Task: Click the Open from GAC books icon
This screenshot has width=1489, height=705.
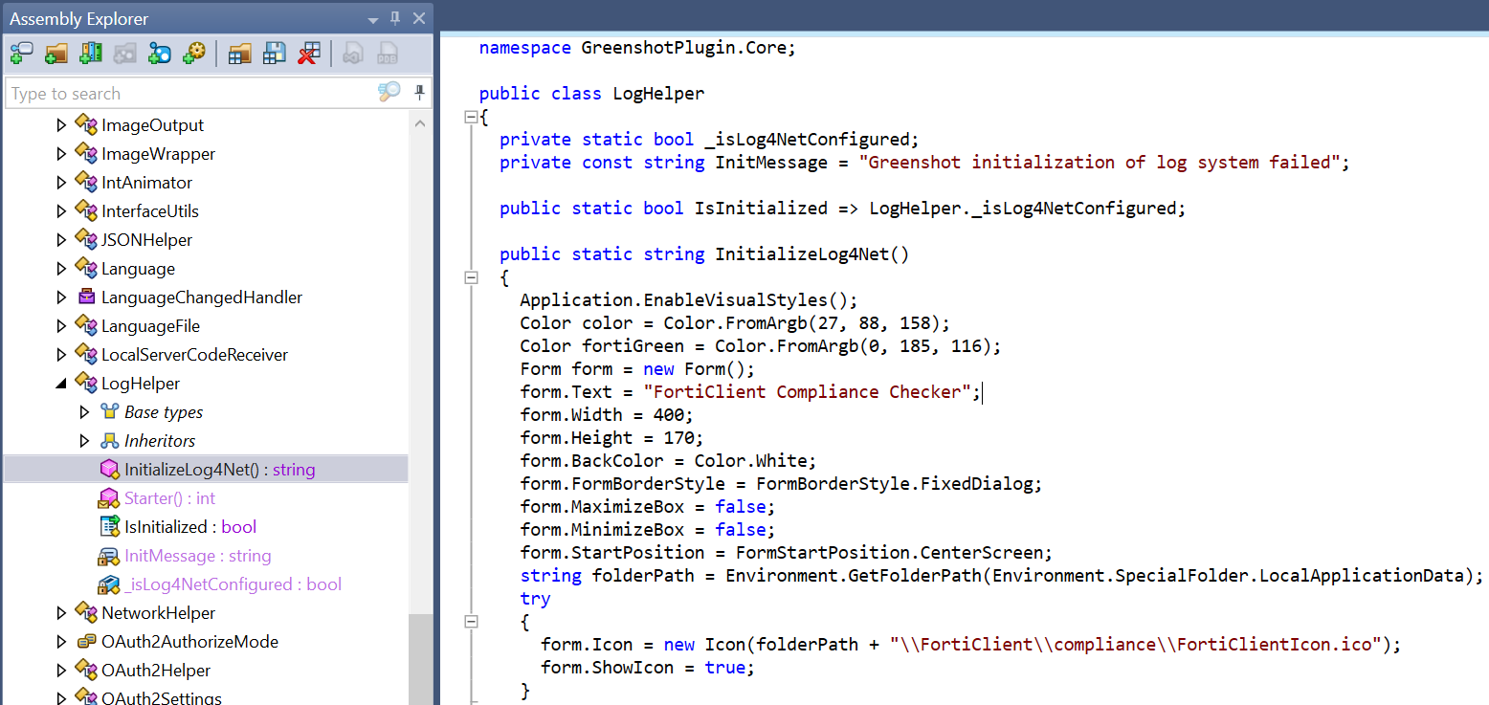Action: click(x=91, y=54)
